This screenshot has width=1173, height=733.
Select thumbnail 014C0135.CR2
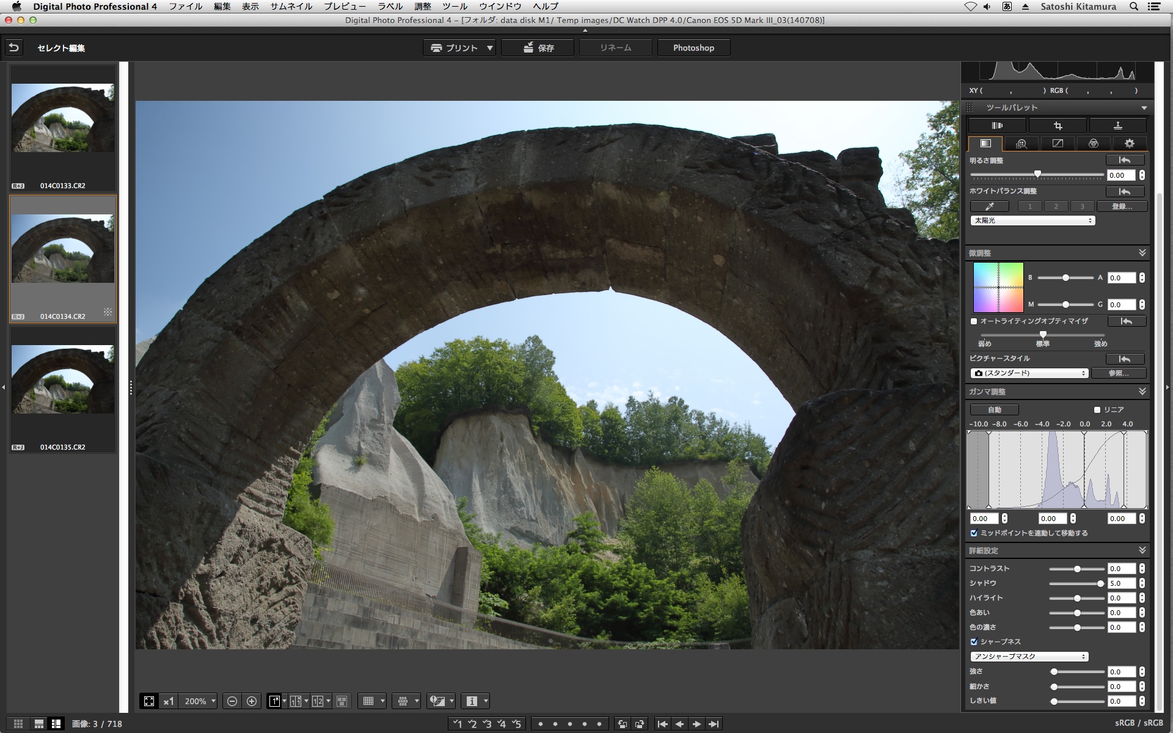tap(63, 380)
